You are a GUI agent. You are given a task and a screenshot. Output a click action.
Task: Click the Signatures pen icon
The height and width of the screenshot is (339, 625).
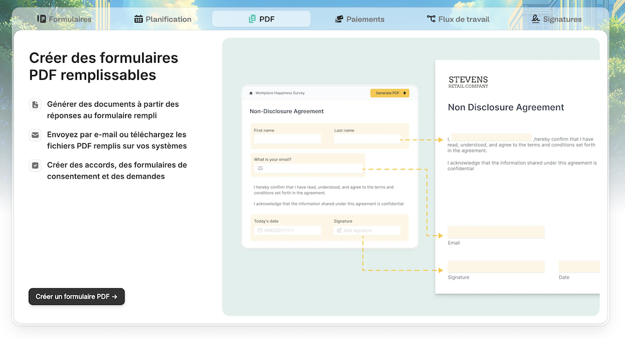point(535,19)
